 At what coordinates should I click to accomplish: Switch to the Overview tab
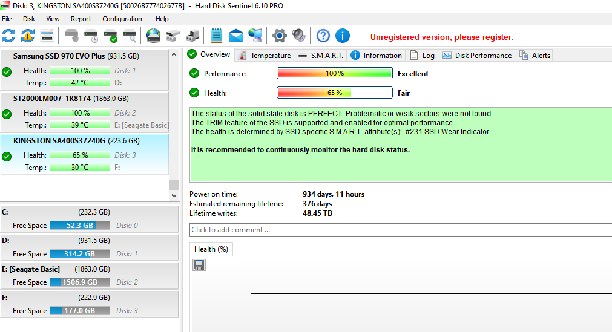(x=209, y=54)
